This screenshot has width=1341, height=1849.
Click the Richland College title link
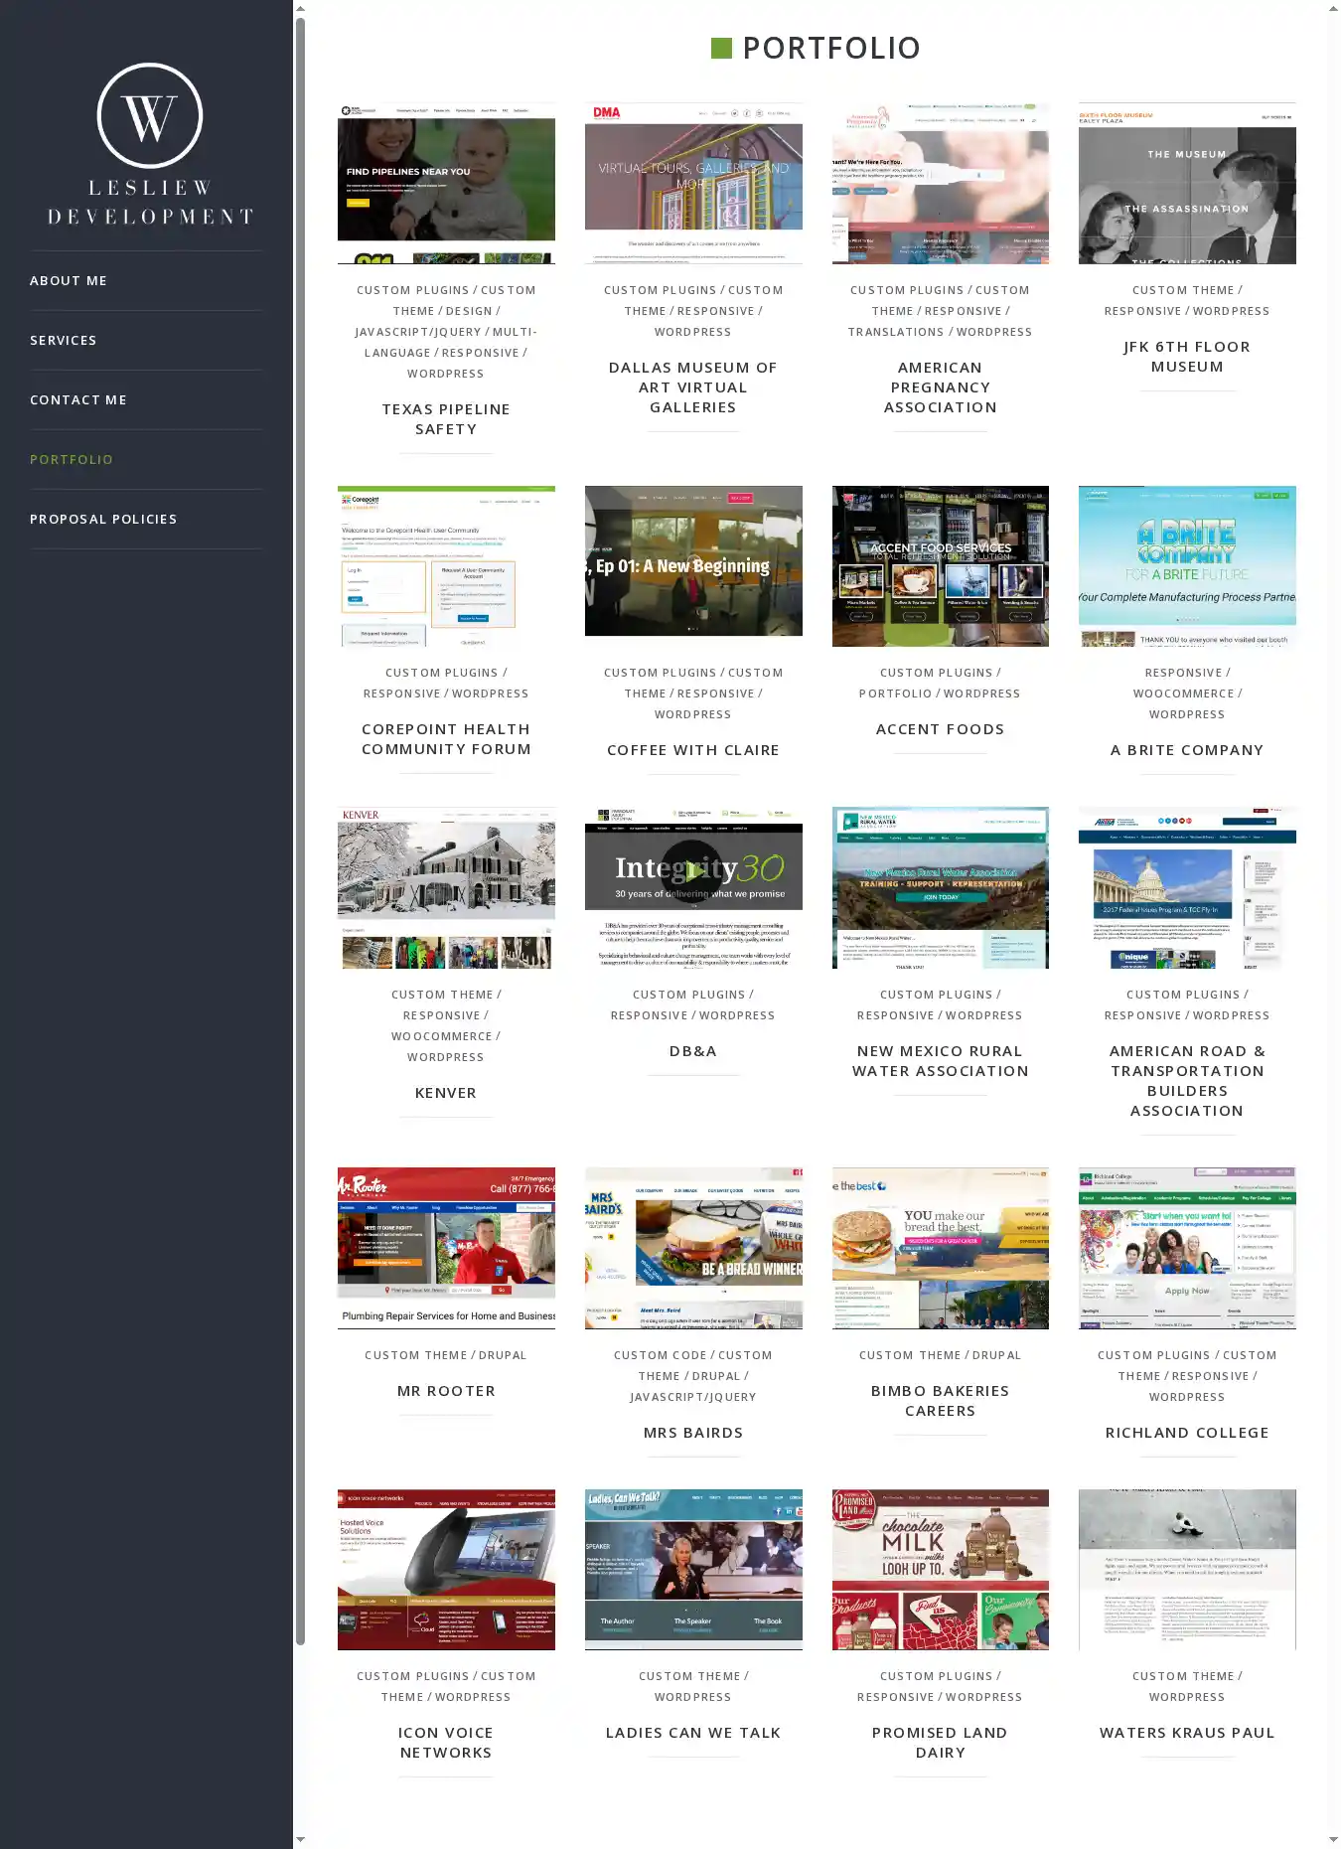[1186, 1433]
